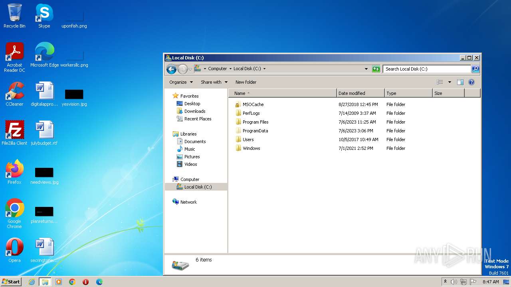The height and width of the screenshot is (287, 511).
Task: Select the Users folder
Action: (x=248, y=140)
